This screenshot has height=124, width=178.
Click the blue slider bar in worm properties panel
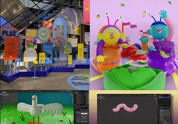[x=163, y=111]
